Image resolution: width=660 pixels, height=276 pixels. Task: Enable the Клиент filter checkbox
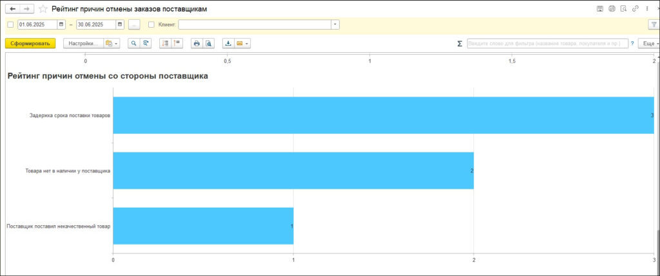point(151,25)
